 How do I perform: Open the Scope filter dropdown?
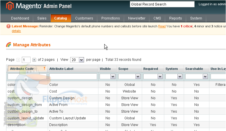click(129, 76)
